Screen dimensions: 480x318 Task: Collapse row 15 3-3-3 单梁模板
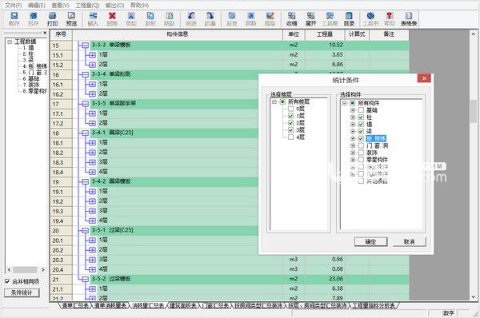click(86, 46)
